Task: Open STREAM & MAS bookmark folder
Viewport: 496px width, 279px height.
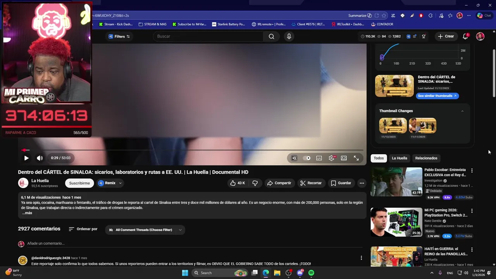Action: pos(152,24)
